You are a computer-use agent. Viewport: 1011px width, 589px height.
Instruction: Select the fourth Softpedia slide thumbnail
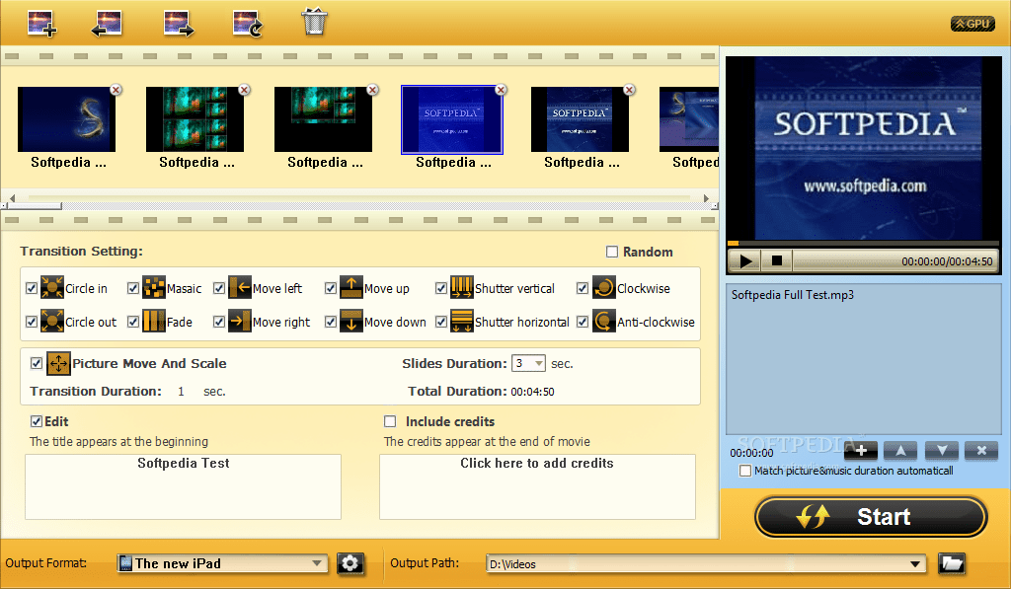(x=452, y=118)
